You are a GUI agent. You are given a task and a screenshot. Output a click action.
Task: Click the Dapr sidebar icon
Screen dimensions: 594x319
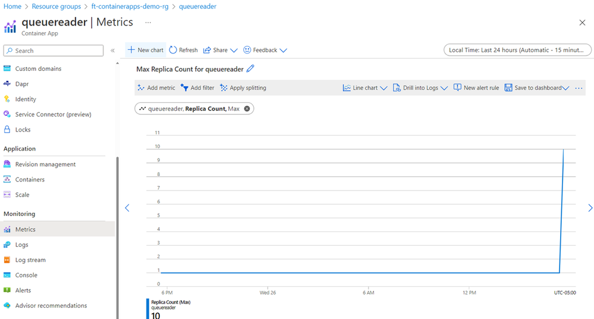click(x=7, y=84)
